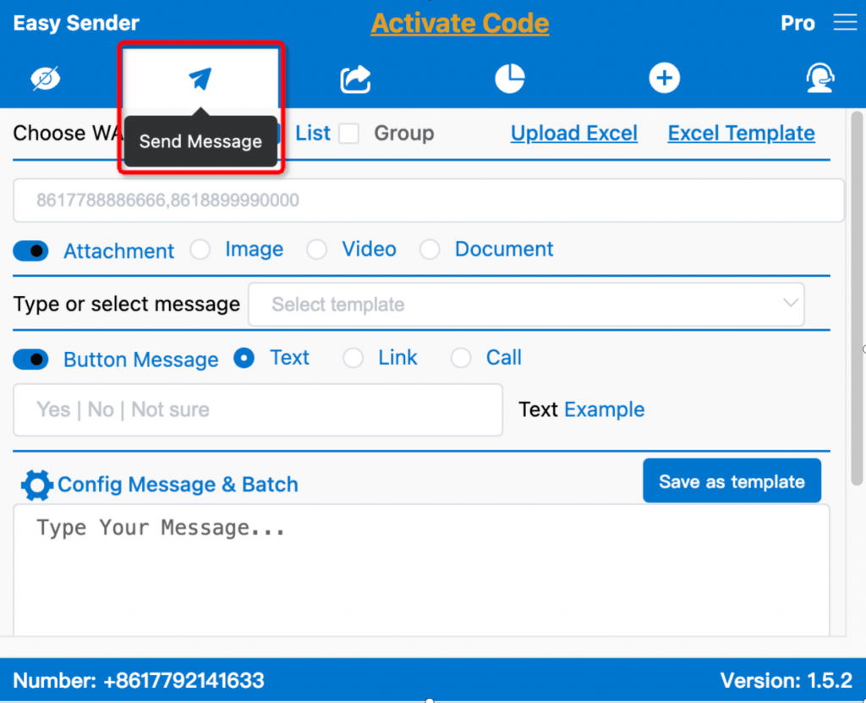Click the plus icon to add new item
The image size is (866, 703).
click(x=665, y=78)
